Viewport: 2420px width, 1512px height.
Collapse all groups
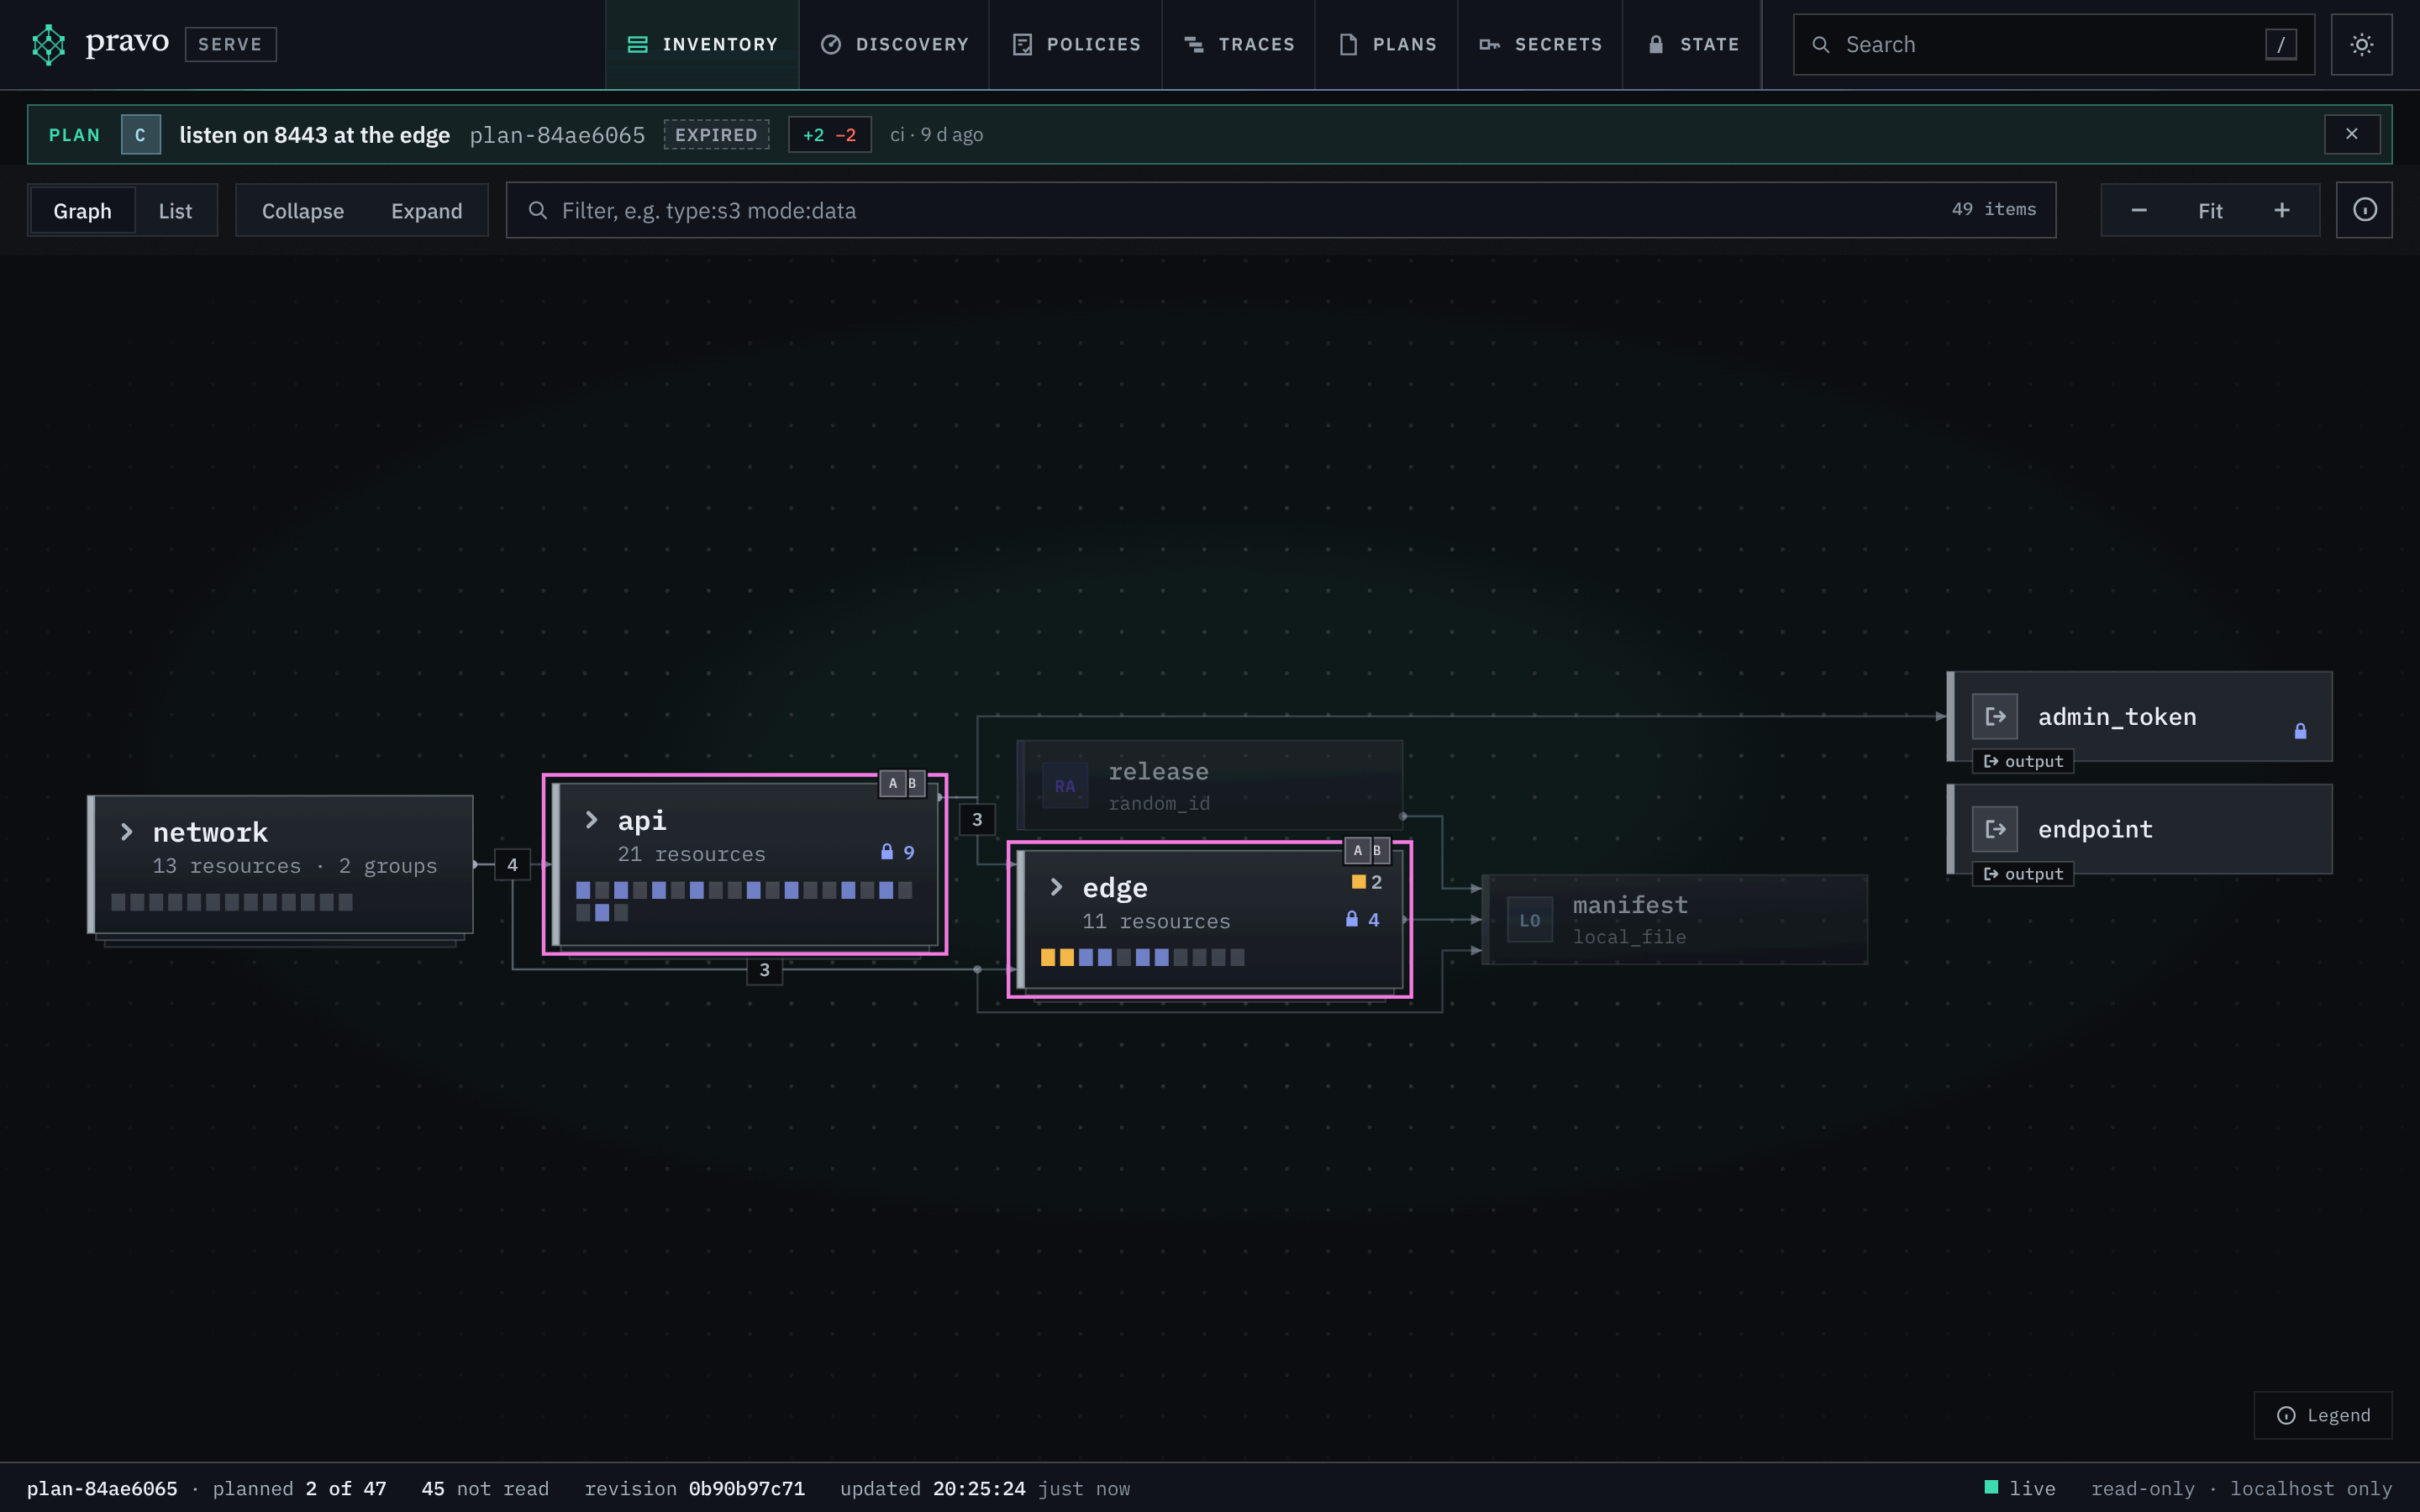pos(303,210)
